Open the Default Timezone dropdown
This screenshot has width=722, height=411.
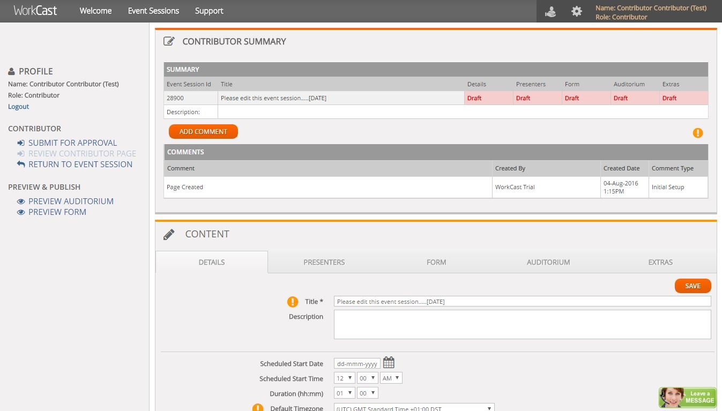tap(414, 408)
